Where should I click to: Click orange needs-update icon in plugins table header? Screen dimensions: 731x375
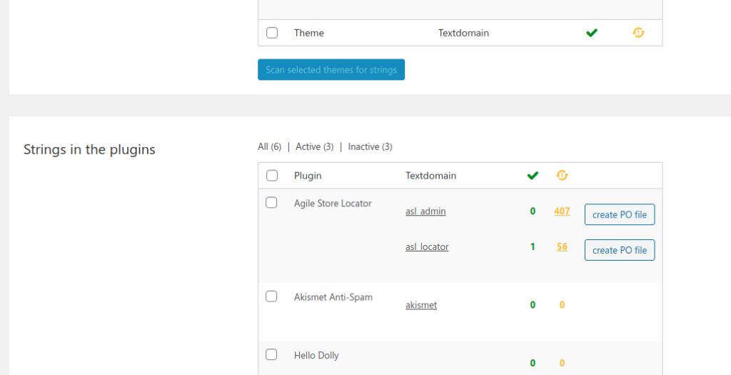pyautogui.click(x=562, y=176)
